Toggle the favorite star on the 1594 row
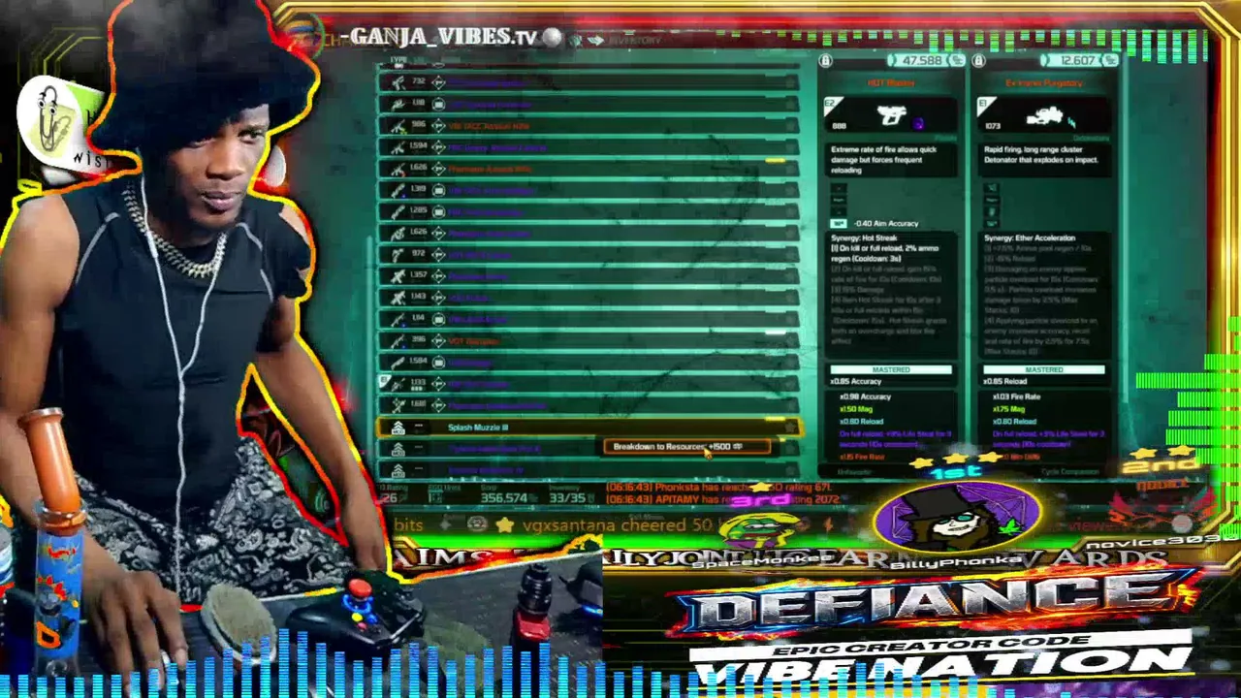 (791, 147)
